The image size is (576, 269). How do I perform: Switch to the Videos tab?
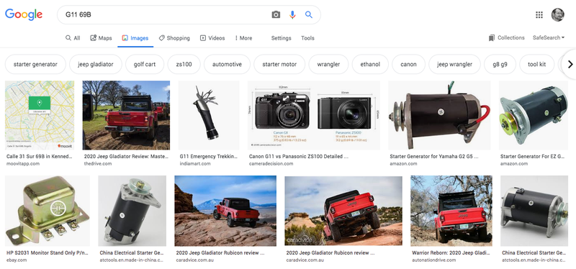(x=212, y=38)
